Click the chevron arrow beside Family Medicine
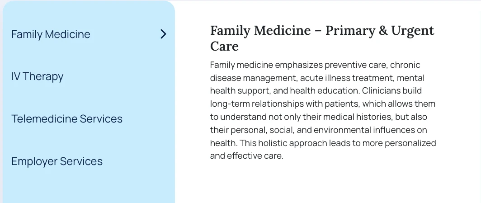 pos(164,34)
